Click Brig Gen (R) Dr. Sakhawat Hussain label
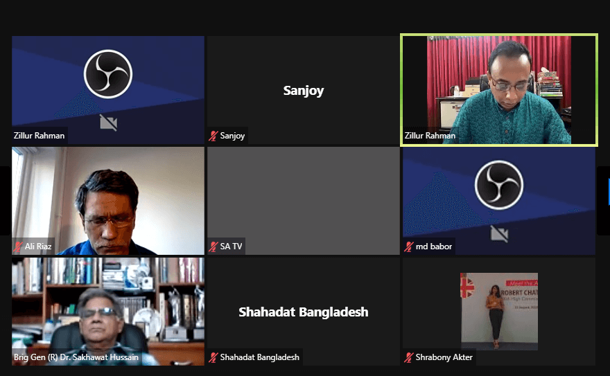 pyautogui.click(x=76, y=357)
